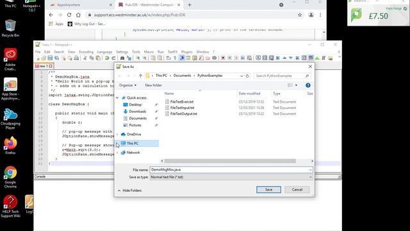
Task: Open the view options dropdown arrow
Action: point(296,85)
